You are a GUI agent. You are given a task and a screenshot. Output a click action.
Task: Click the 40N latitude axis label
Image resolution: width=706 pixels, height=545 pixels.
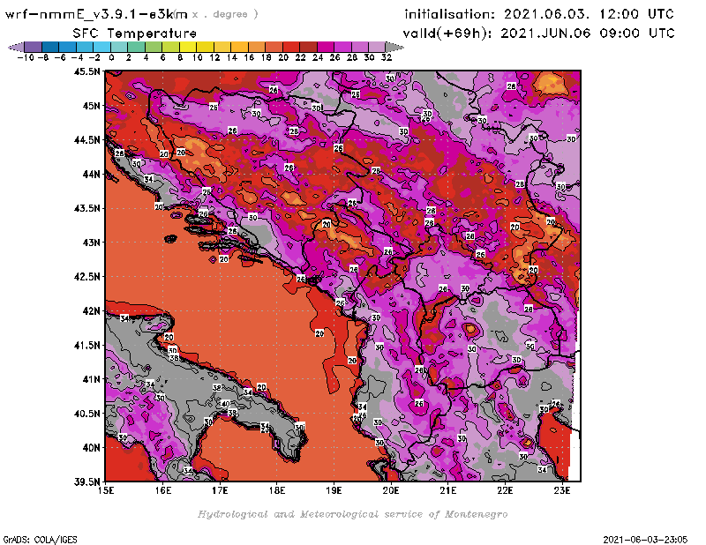(x=91, y=448)
